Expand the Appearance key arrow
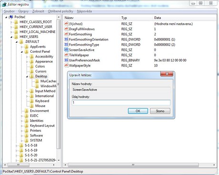 [27, 61]
